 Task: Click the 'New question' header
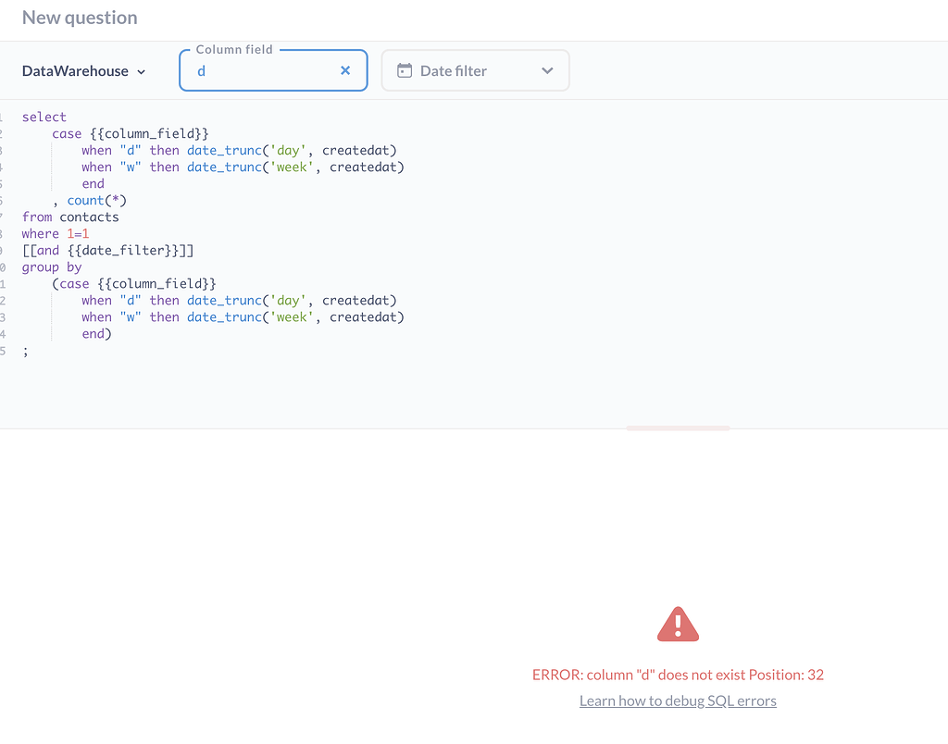[x=80, y=18]
